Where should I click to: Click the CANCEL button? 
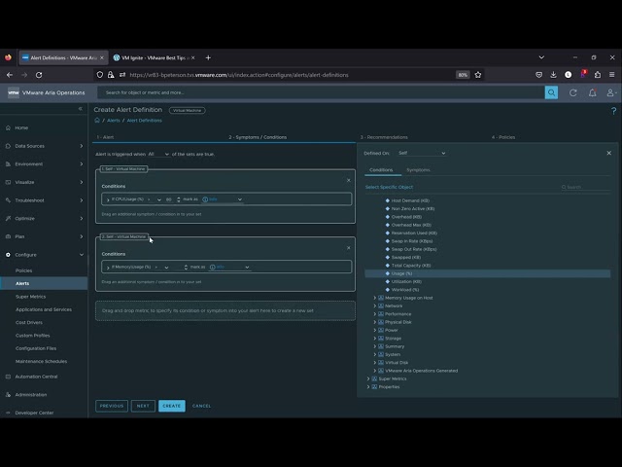point(201,406)
